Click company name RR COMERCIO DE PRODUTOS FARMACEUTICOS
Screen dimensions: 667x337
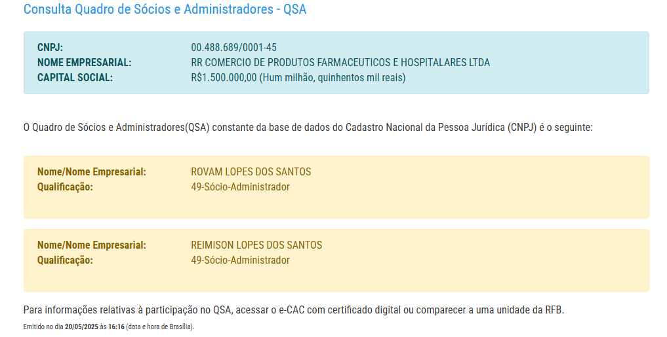click(340, 63)
